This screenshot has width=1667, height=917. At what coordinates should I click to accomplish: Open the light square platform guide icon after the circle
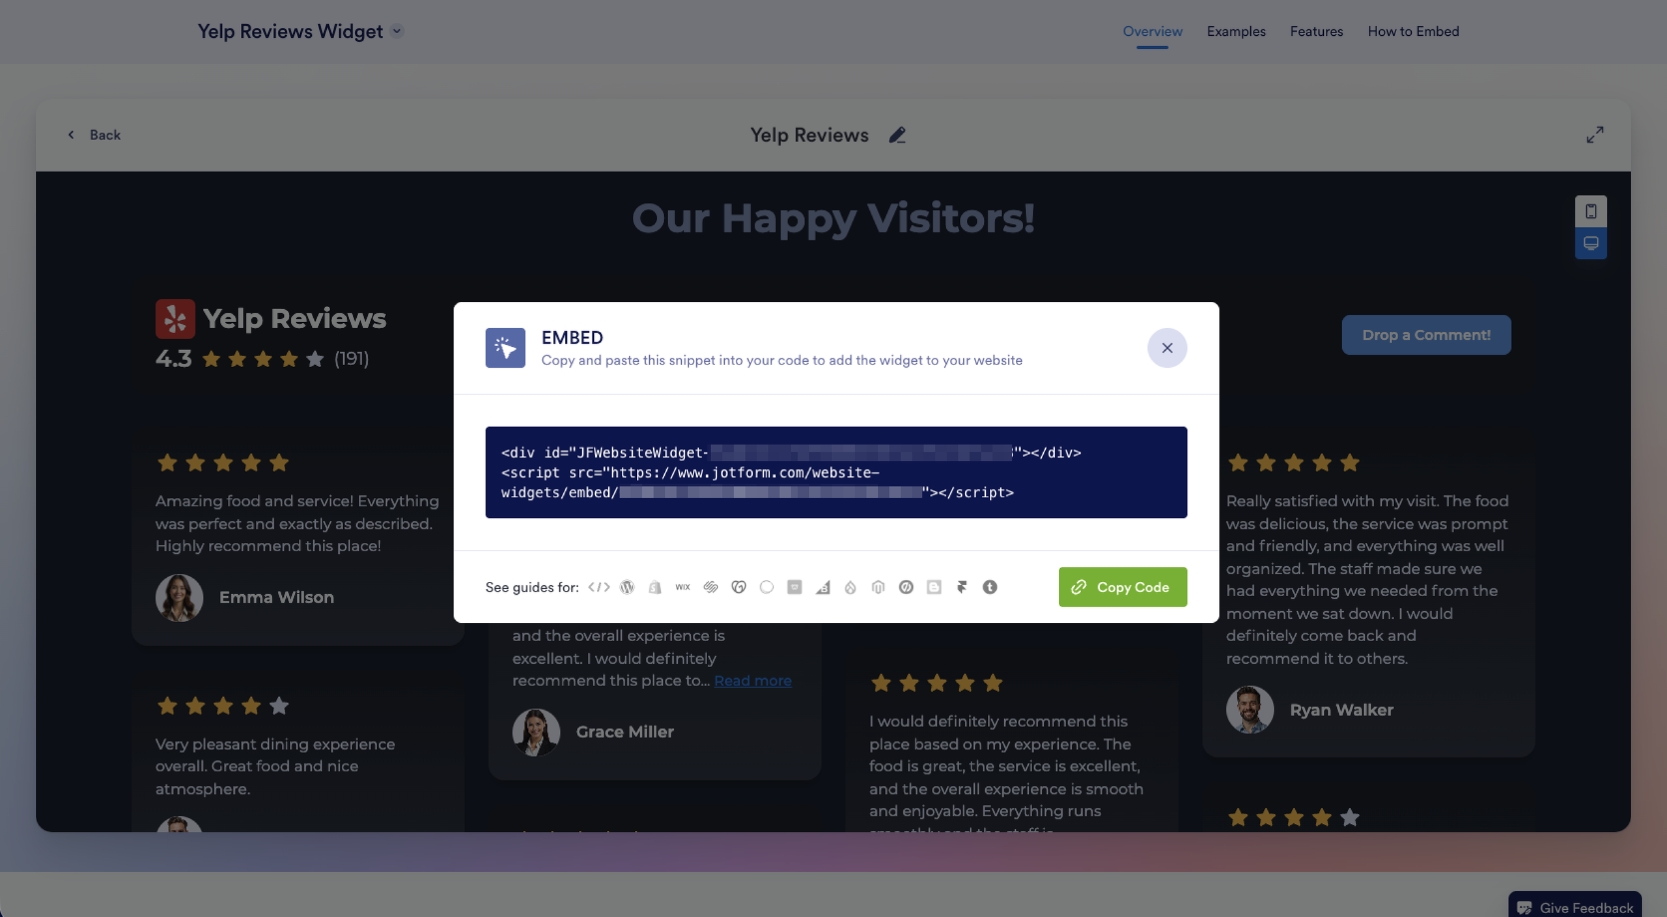(x=794, y=587)
